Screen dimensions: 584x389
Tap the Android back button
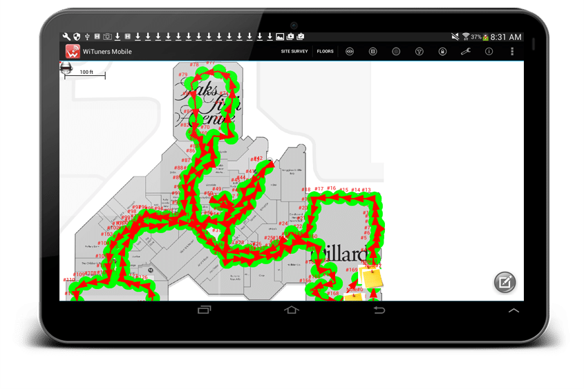[379, 310]
